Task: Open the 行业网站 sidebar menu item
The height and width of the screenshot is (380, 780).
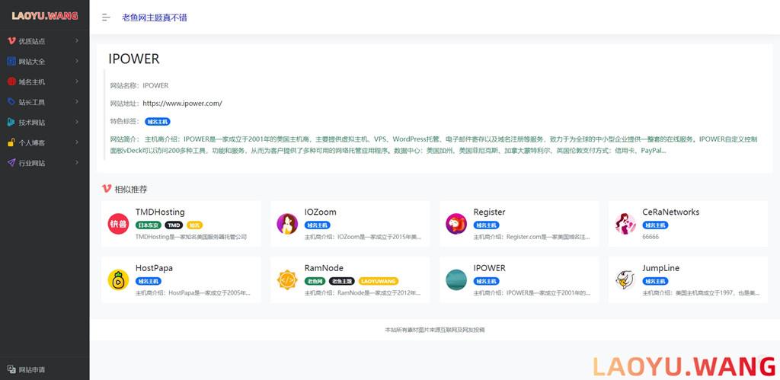Action: point(45,163)
